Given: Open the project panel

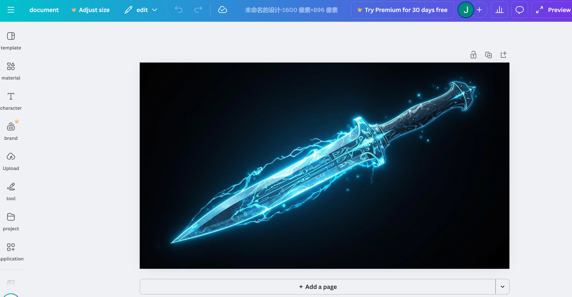Looking at the screenshot, I should pyautogui.click(x=11, y=221).
